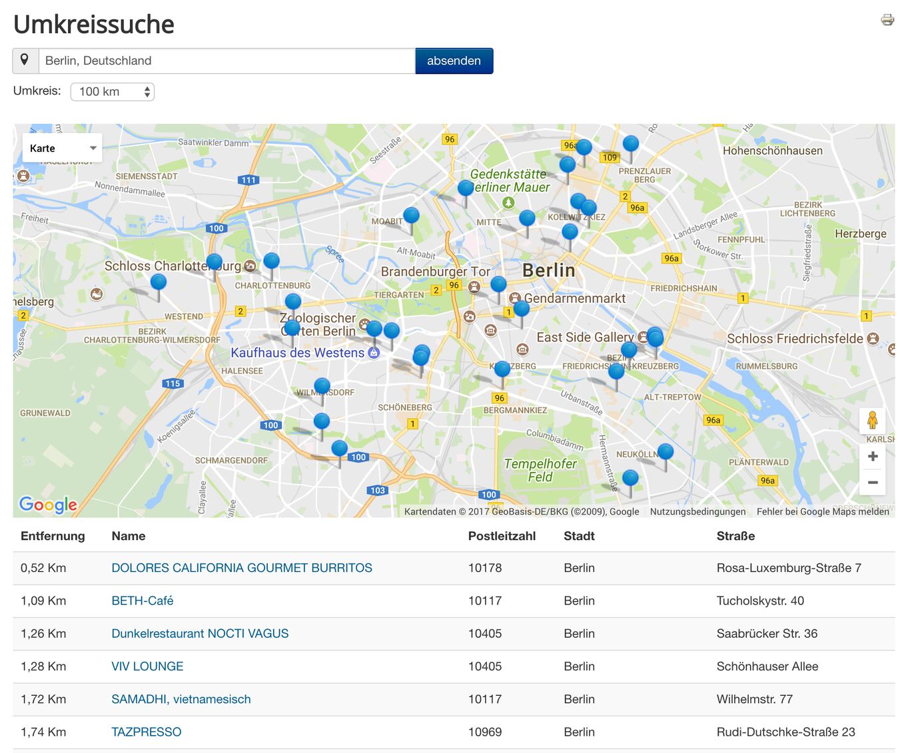Zoom out the map with minus button
This screenshot has width=910, height=753.
(x=873, y=482)
